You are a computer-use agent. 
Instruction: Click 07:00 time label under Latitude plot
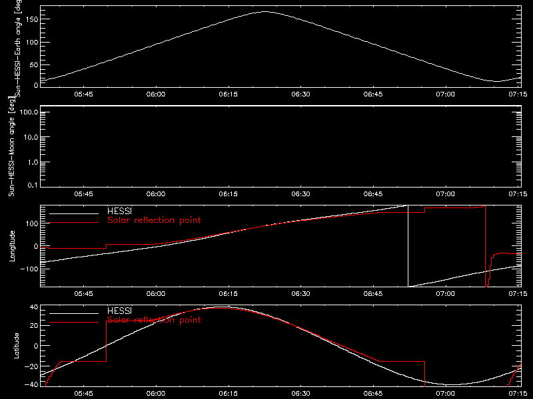pos(446,393)
